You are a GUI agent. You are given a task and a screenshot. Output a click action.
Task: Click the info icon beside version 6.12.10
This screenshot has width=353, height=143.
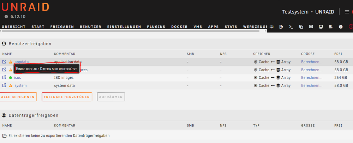(x=6, y=17)
